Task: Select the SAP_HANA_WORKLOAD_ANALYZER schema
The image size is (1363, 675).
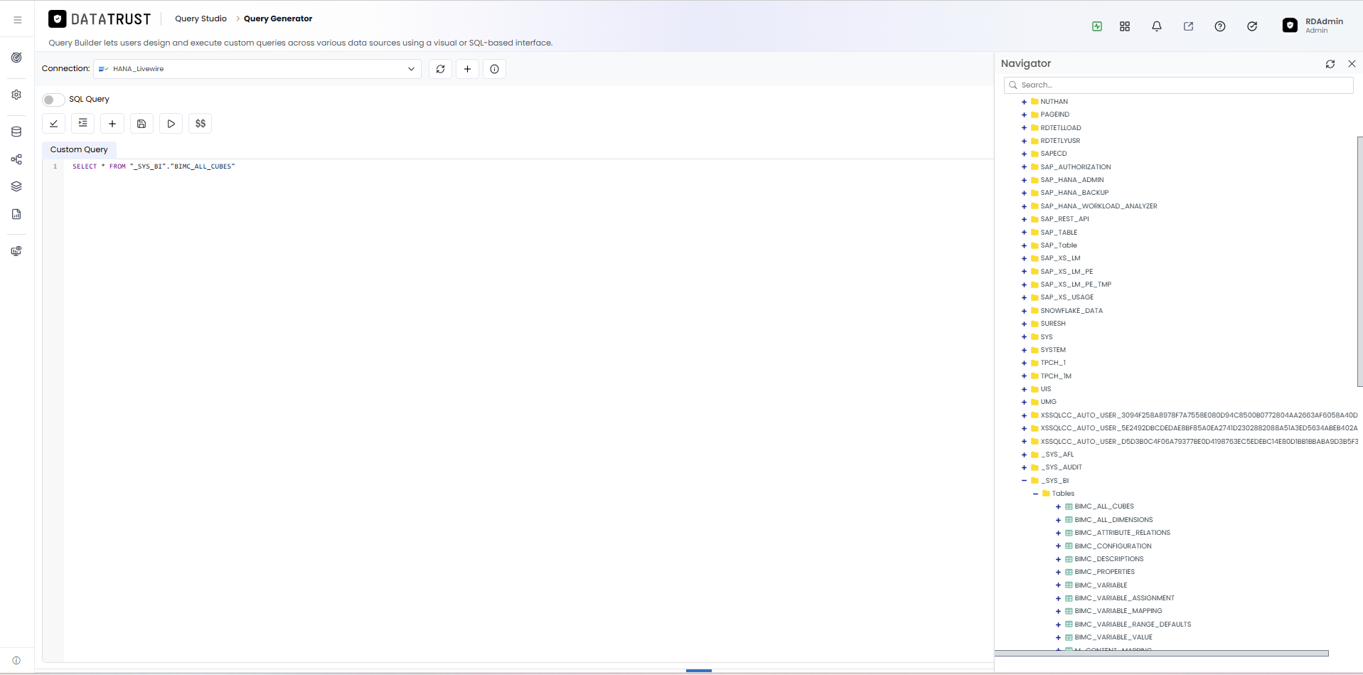Action: (x=1099, y=206)
